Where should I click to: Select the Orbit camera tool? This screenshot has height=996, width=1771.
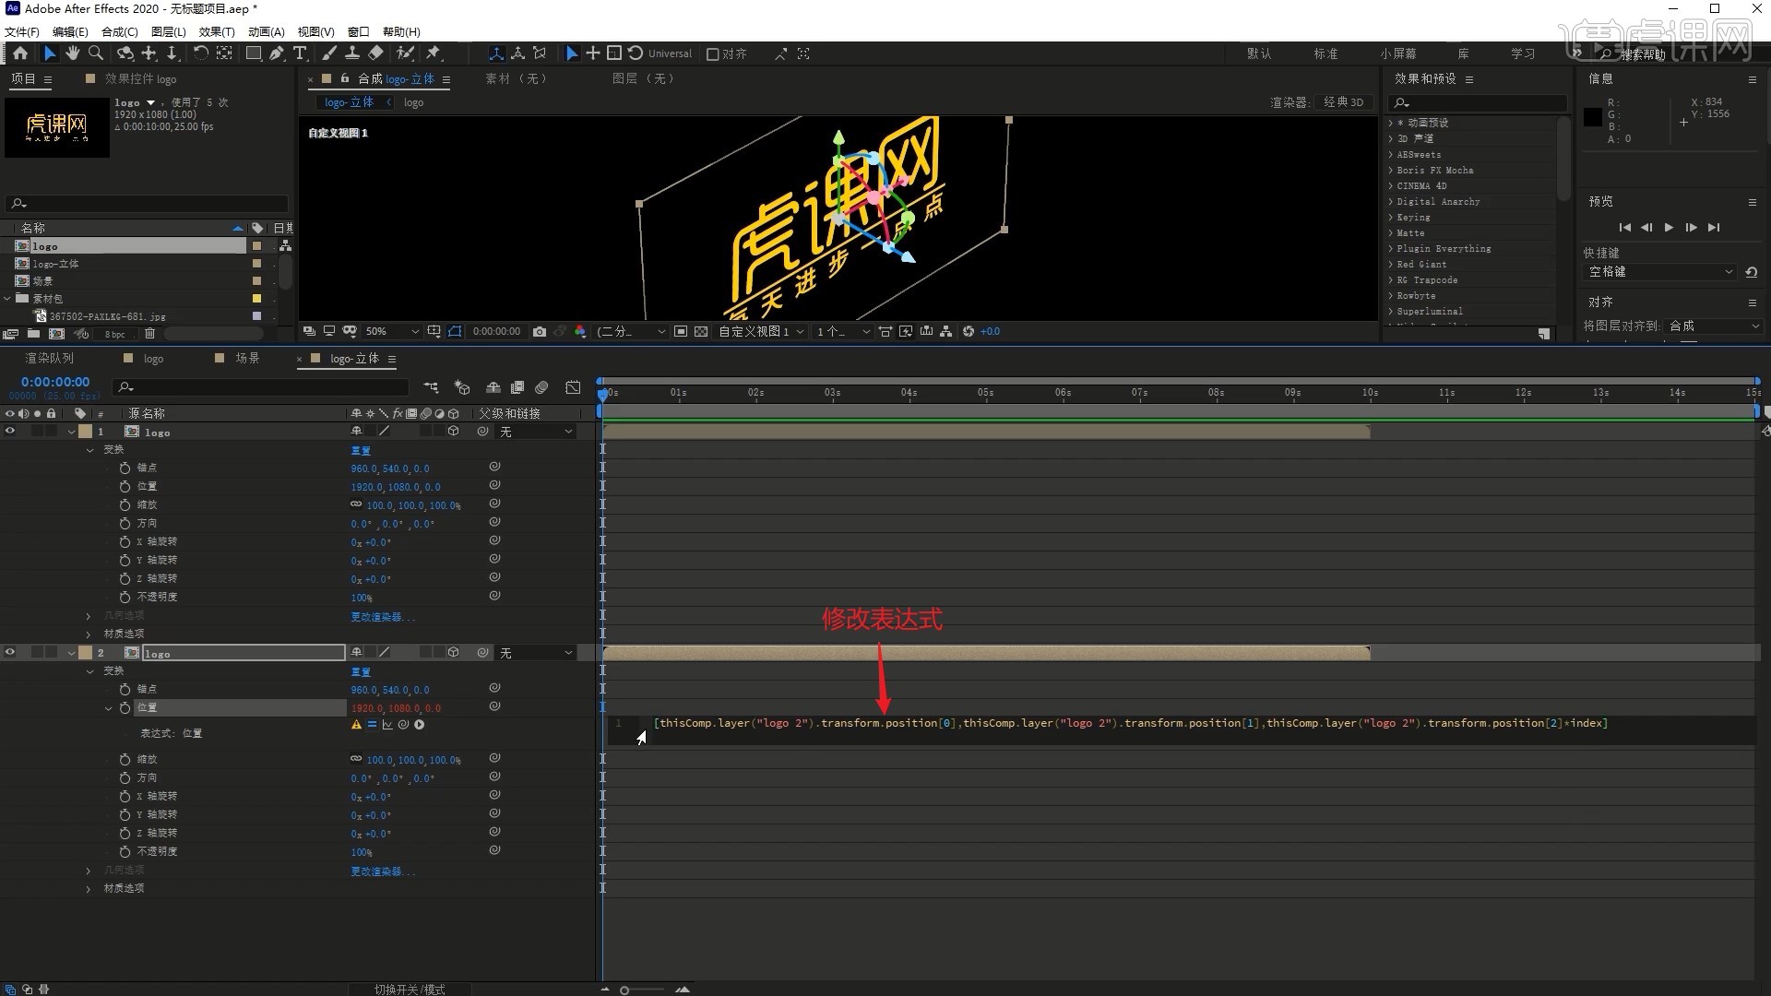click(125, 53)
